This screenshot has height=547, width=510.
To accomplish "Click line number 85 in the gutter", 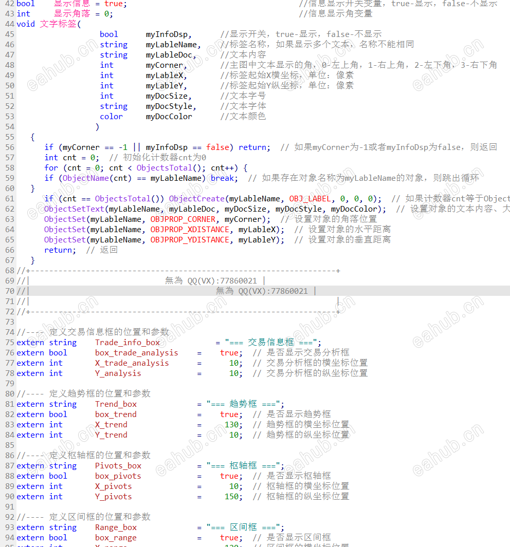I will coord(10,445).
